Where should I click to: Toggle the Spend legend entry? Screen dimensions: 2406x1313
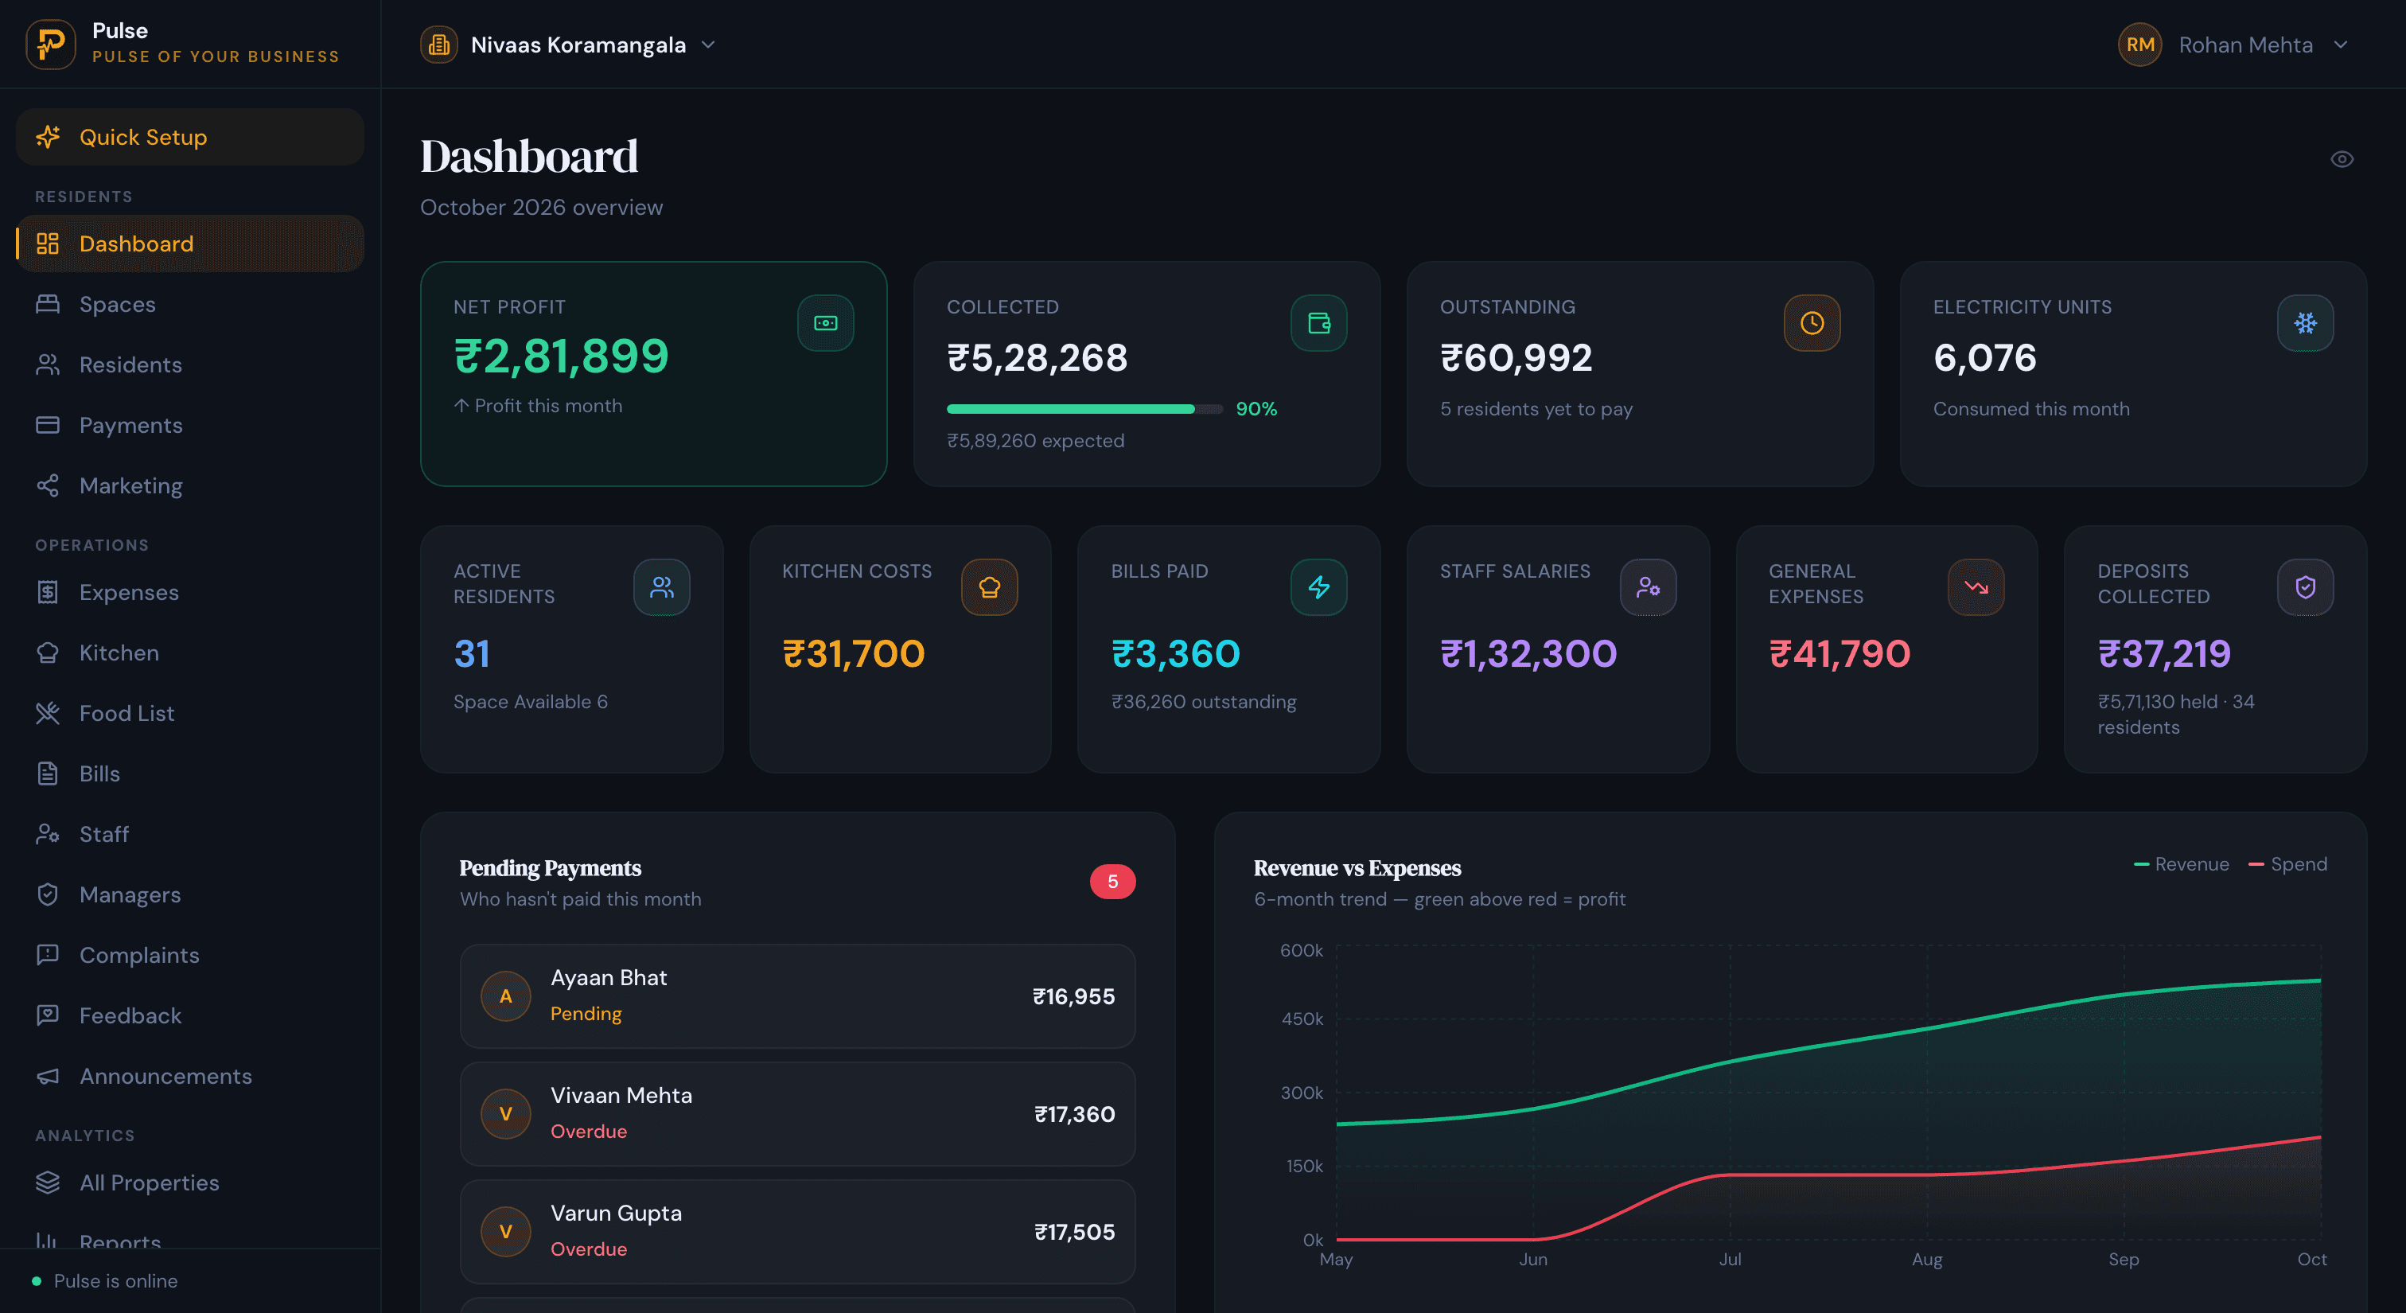pyautogui.click(x=2287, y=865)
